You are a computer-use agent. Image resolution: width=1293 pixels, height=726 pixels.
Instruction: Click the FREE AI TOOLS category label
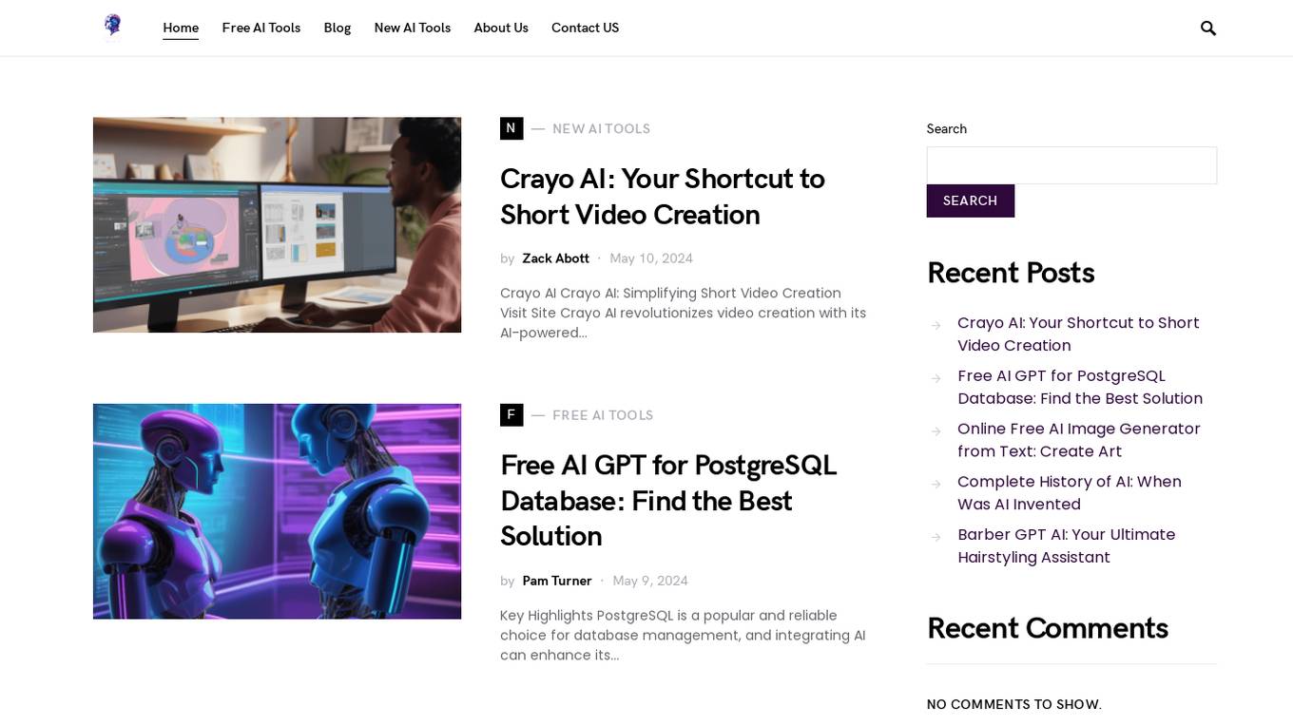click(x=603, y=415)
